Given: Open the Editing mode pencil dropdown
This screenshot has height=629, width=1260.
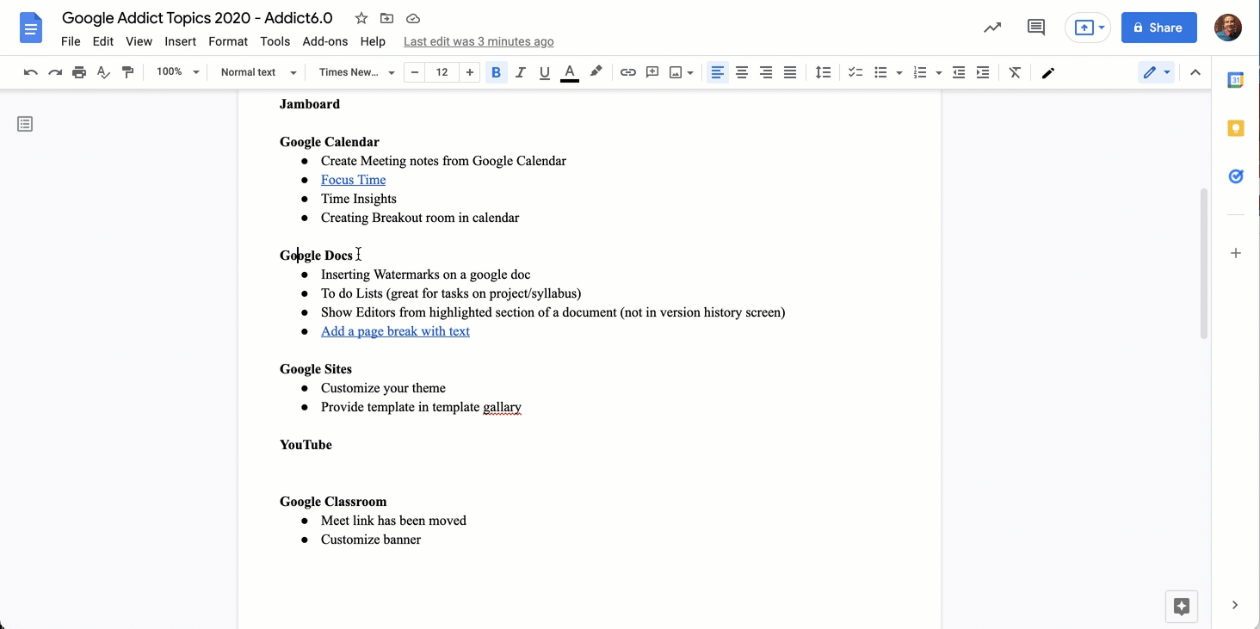Looking at the screenshot, I should pyautogui.click(x=1157, y=72).
